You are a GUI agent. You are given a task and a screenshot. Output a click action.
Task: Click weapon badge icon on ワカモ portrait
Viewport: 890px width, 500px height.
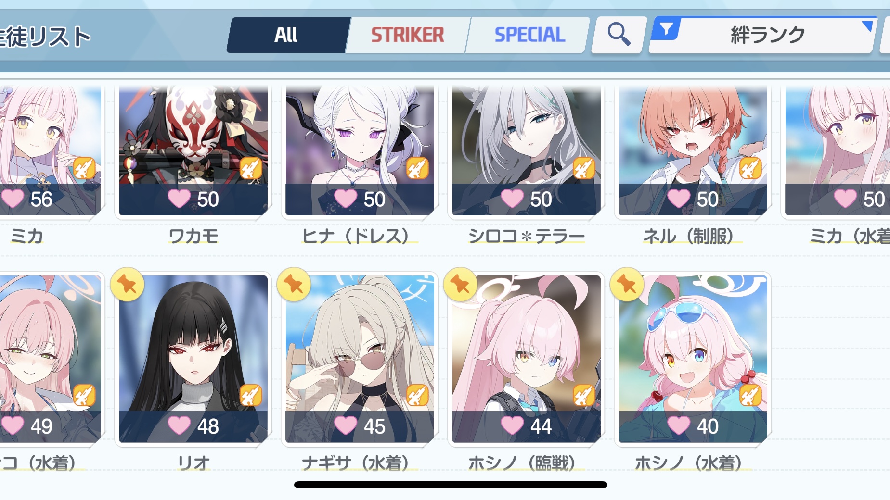251,168
